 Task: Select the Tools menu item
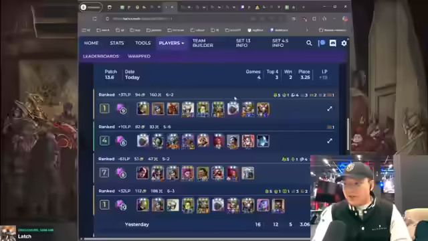coord(142,43)
